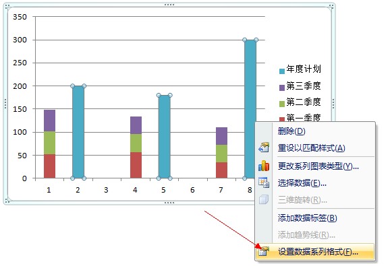Click the purple segment of bar 4

pos(136,125)
